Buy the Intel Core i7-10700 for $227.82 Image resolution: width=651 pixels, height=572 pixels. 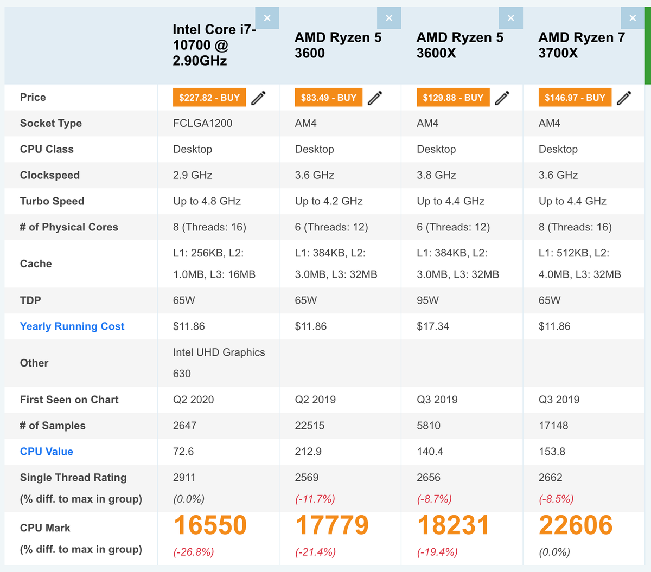(209, 98)
